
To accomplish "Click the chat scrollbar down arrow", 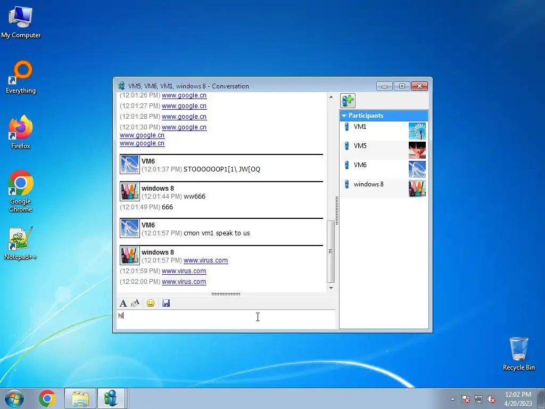I will click(x=331, y=288).
